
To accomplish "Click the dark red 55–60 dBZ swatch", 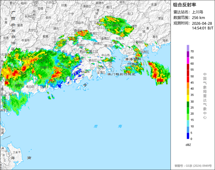I will tap(188, 67).
